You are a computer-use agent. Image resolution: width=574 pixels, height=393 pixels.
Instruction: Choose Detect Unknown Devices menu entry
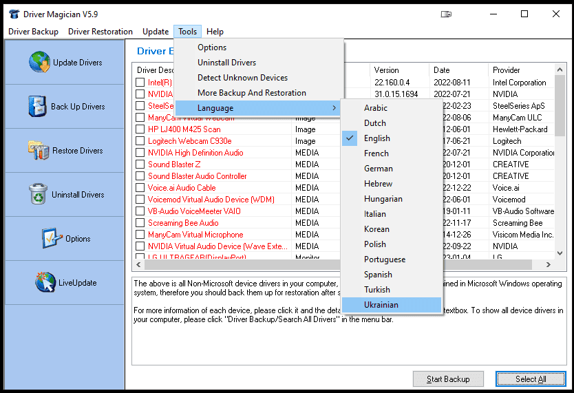coord(259,78)
